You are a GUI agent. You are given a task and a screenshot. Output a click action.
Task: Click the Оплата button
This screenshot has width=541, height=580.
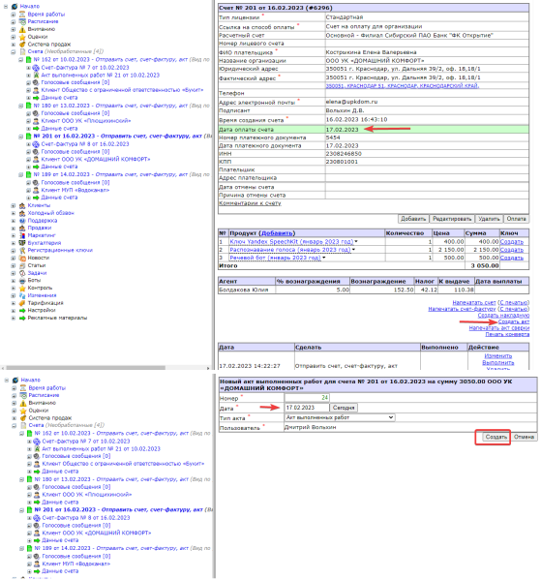516,219
